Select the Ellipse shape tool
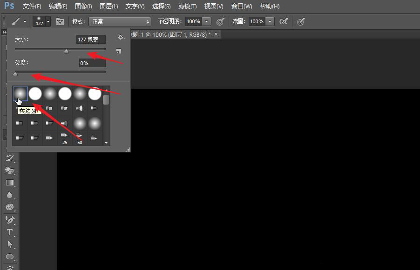This screenshot has width=420, height=270. 10,257
